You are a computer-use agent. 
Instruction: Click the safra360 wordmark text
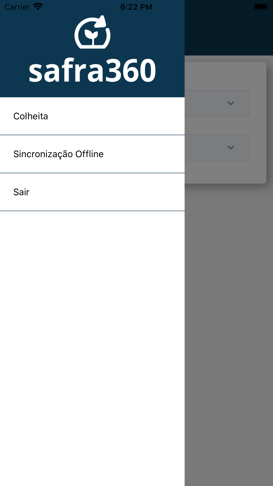[93, 71]
